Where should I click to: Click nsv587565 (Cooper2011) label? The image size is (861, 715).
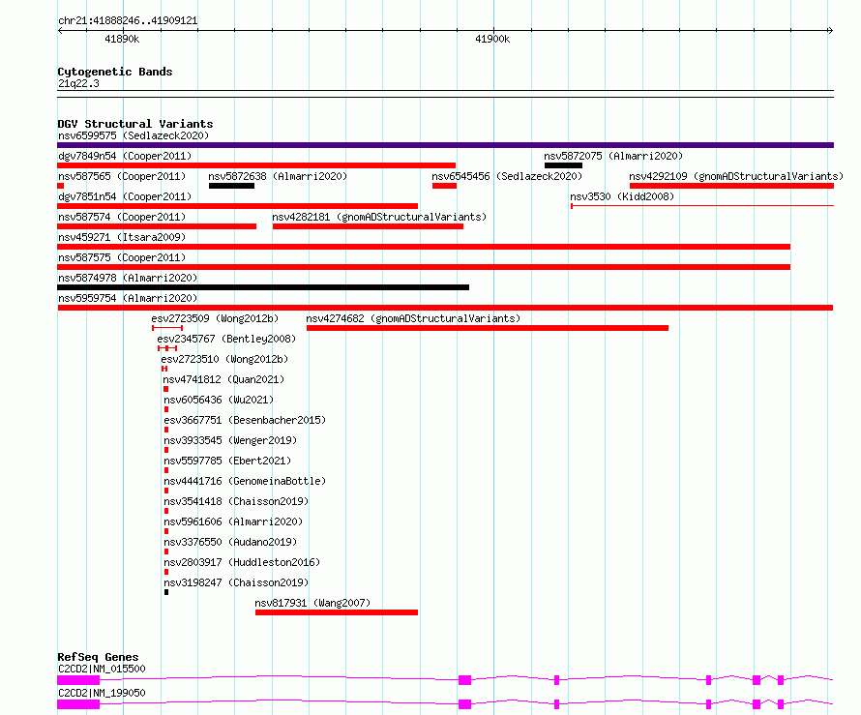tap(122, 176)
